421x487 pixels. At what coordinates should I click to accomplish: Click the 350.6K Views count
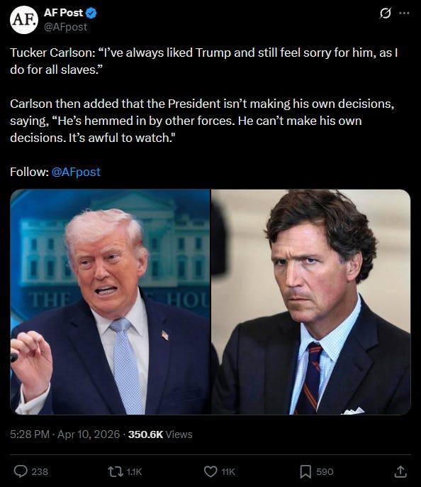point(160,434)
